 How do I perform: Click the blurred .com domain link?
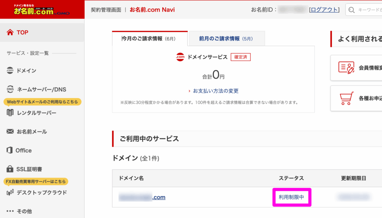(142, 197)
